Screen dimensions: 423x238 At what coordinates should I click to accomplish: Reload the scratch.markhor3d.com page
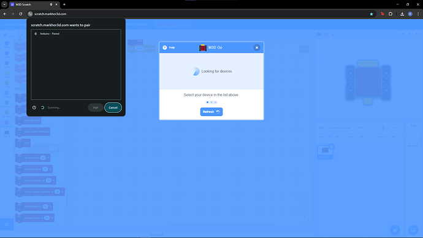pos(20,14)
